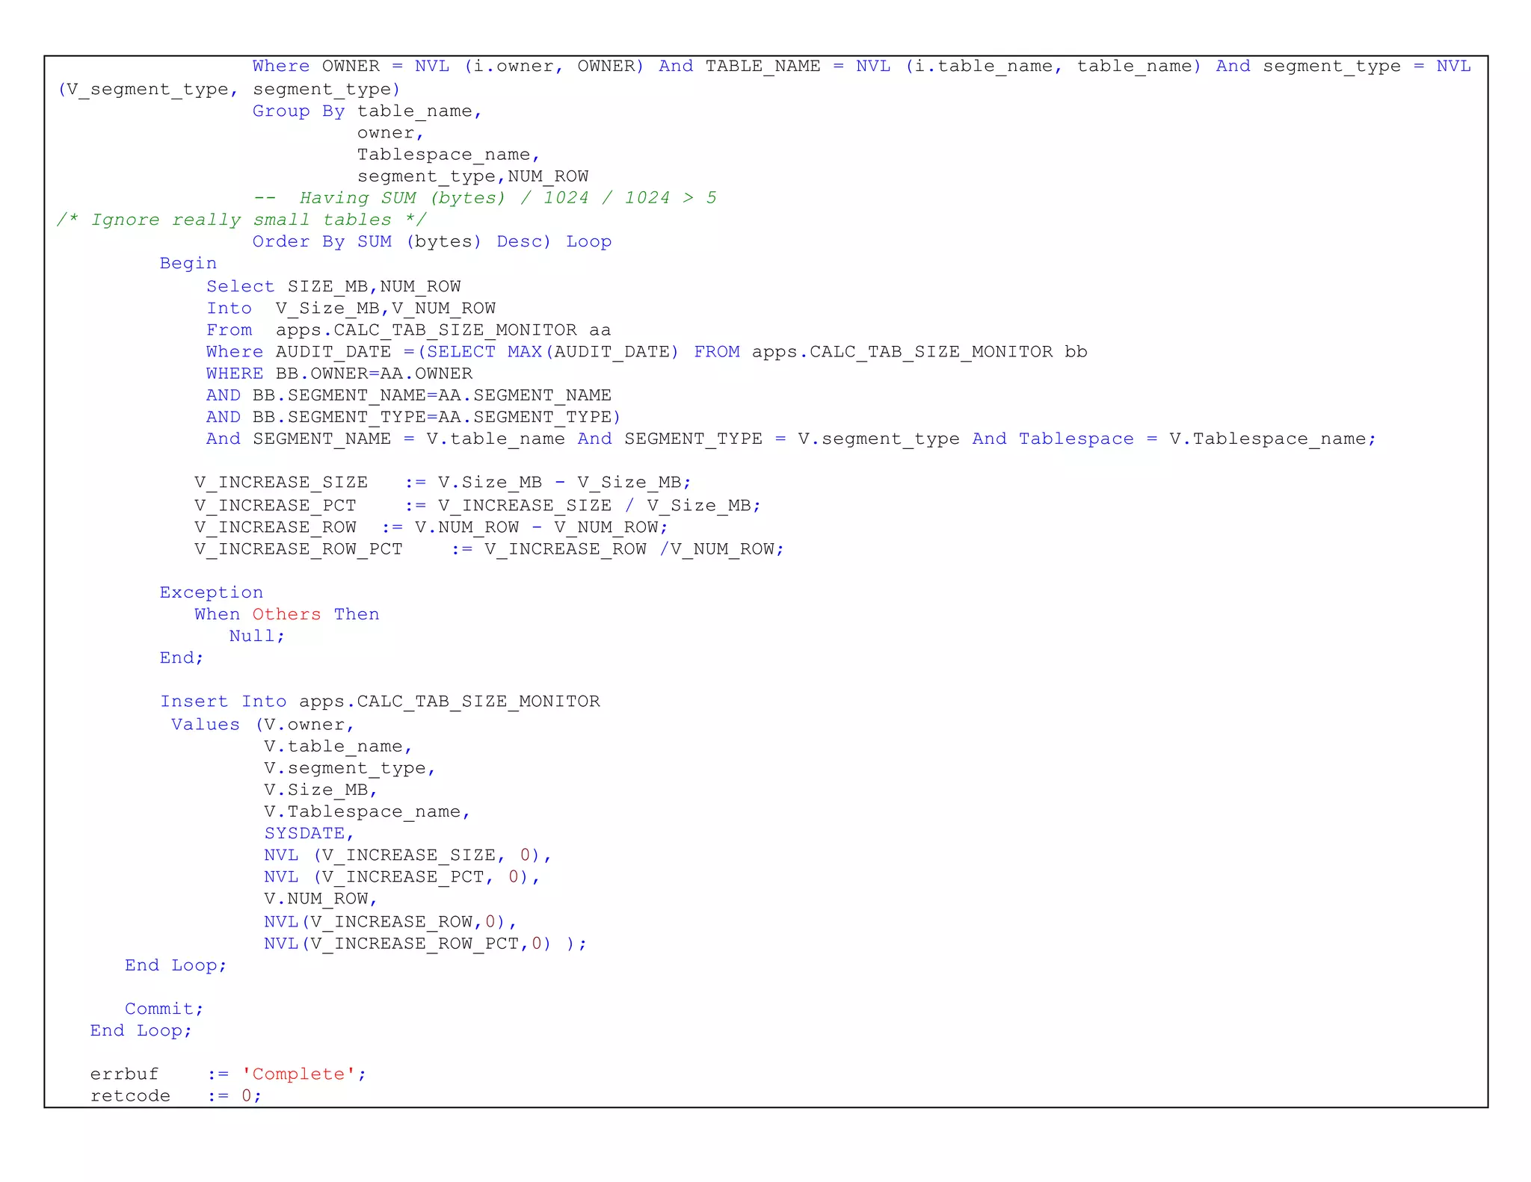
Task: Click 'NVL (V_INCREASE_PCT, 0),' line
Action: point(402,876)
